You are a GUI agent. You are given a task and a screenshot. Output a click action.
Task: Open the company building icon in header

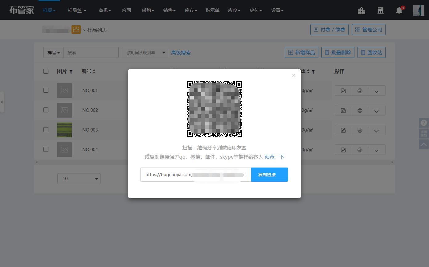tap(362, 10)
